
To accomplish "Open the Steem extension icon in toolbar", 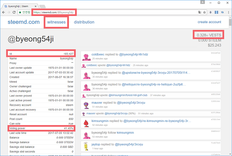I will tap(222, 12).
